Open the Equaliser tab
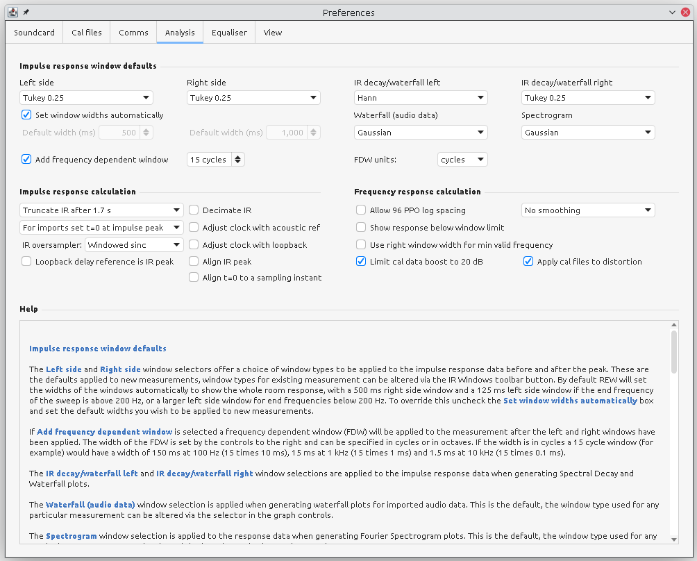 pos(229,33)
